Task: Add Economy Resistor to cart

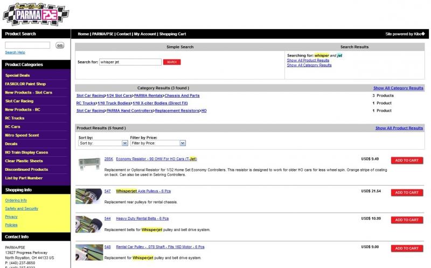Action: (407, 160)
